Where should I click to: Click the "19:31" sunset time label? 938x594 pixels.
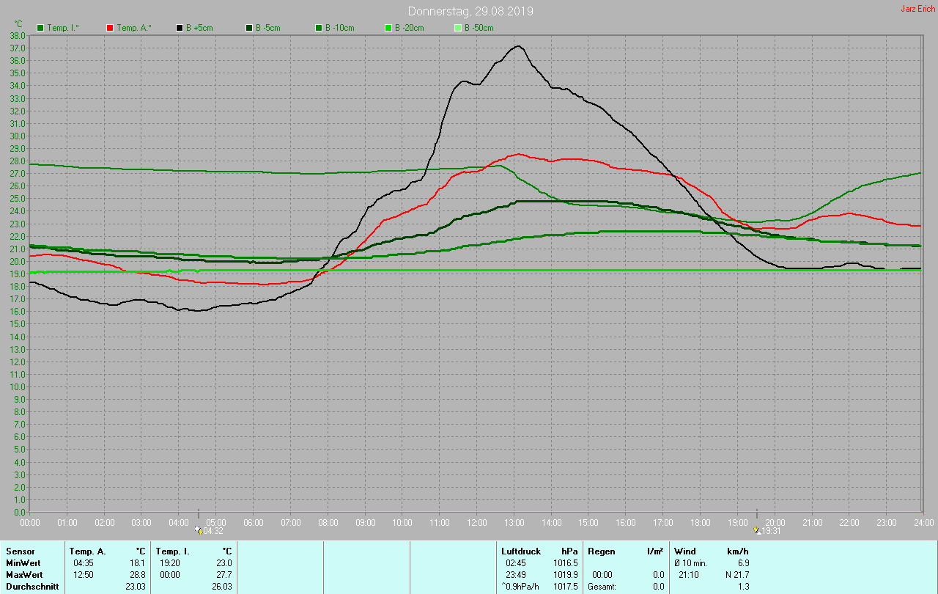(772, 531)
